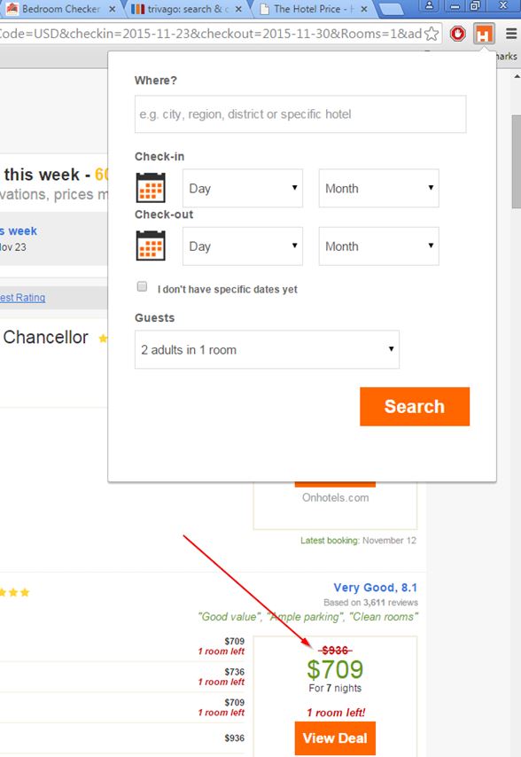Click the page vertical scrollbar thumb
521x757 pixels.
pyautogui.click(x=517, y=161)
